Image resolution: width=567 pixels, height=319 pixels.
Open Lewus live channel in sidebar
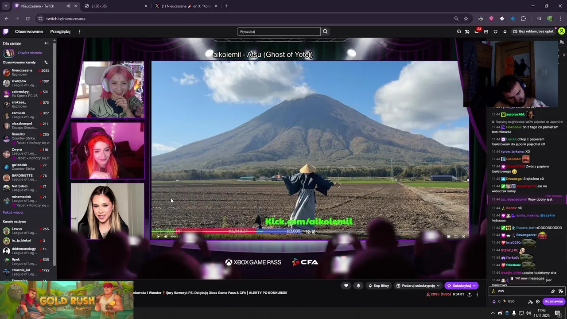27,230
